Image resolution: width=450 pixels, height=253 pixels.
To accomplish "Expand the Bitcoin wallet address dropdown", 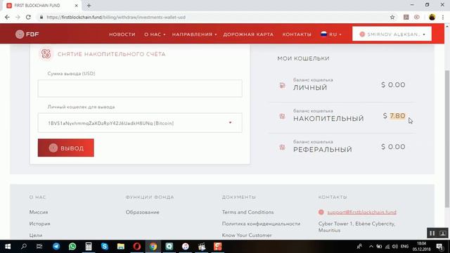I will click(x=140, y=123).
